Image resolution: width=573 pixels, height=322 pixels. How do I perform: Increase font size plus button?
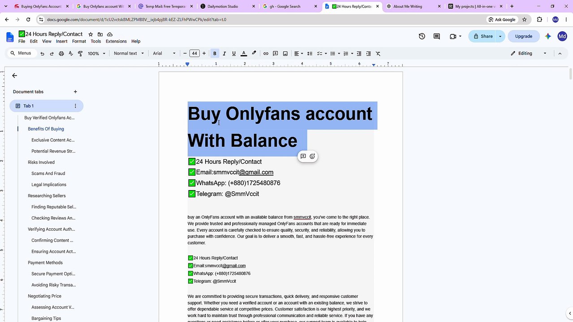click(x=204, y=54)
